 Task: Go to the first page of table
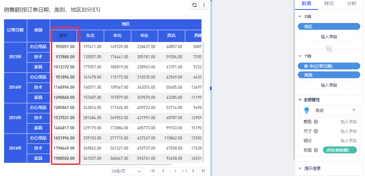pos(153,171)
